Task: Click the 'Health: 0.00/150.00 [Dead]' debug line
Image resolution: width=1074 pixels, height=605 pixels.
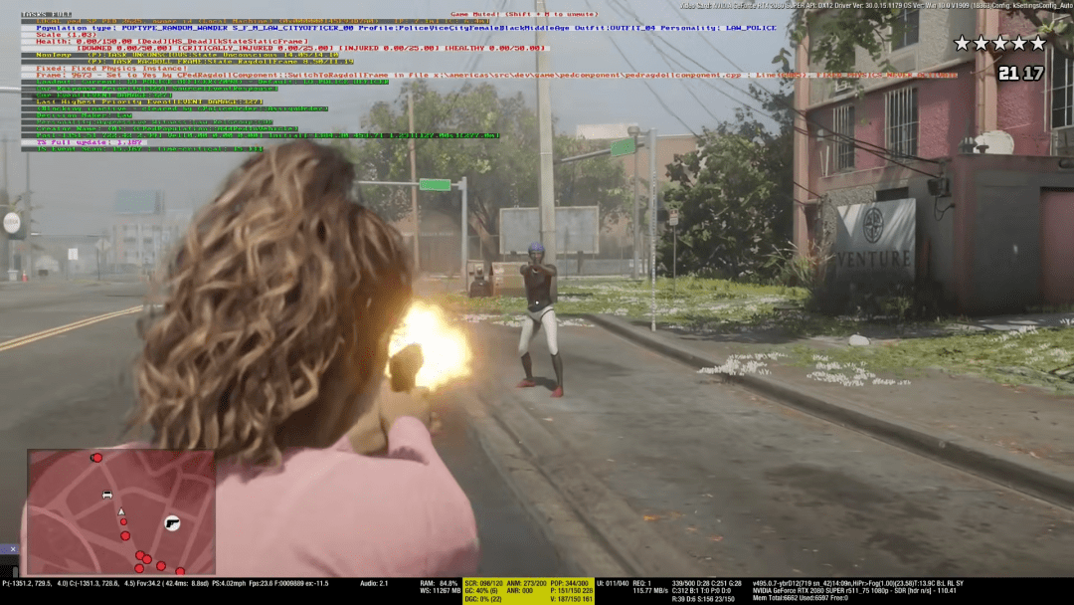Action: tap(173, 41)
